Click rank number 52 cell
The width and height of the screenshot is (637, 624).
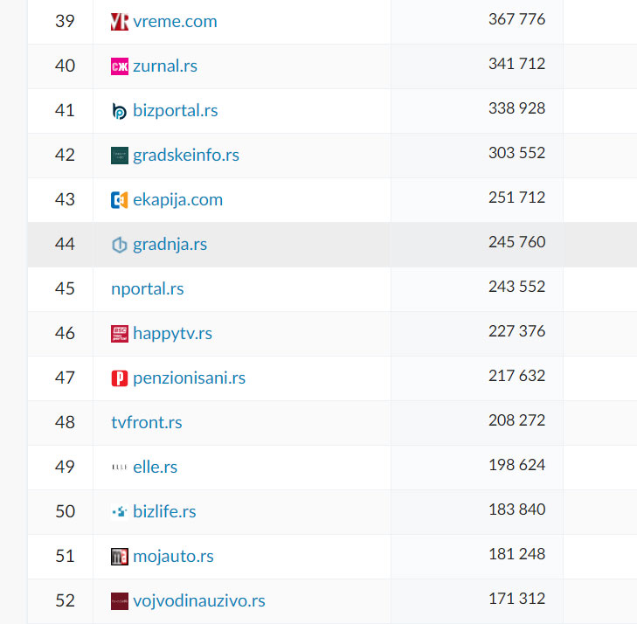coord(65,600)
